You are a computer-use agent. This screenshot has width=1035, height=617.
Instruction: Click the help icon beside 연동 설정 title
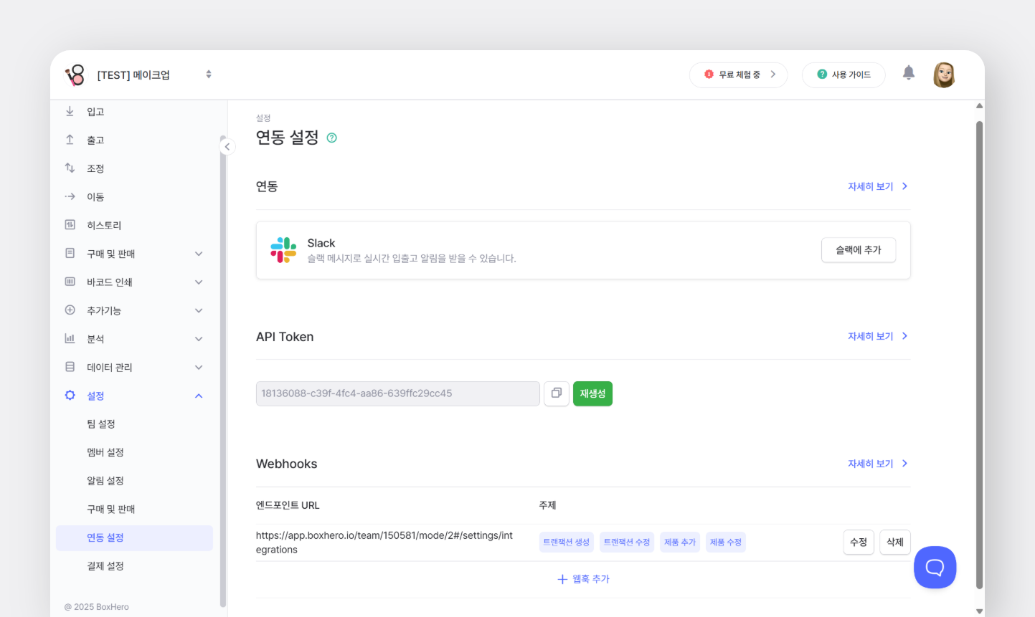tap(331, 138)
